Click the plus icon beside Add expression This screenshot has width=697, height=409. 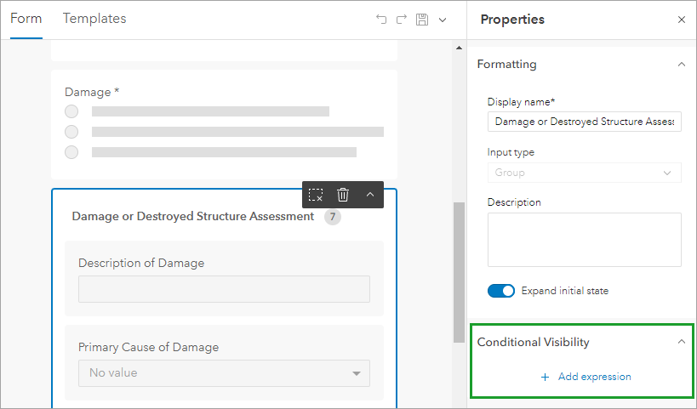pos(545,377)
